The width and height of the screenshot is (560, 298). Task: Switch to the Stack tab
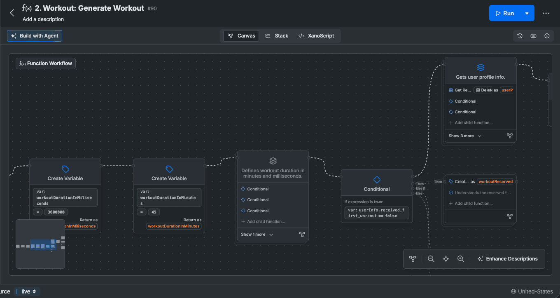(x=277, y=36)
